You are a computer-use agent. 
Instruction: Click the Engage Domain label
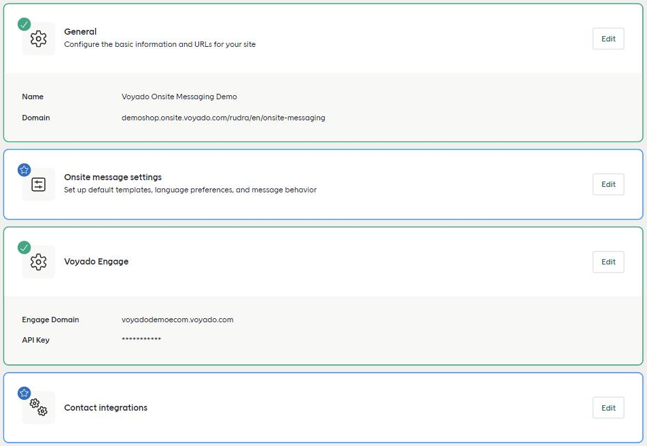pyautogui.click(x=50, y=320)
